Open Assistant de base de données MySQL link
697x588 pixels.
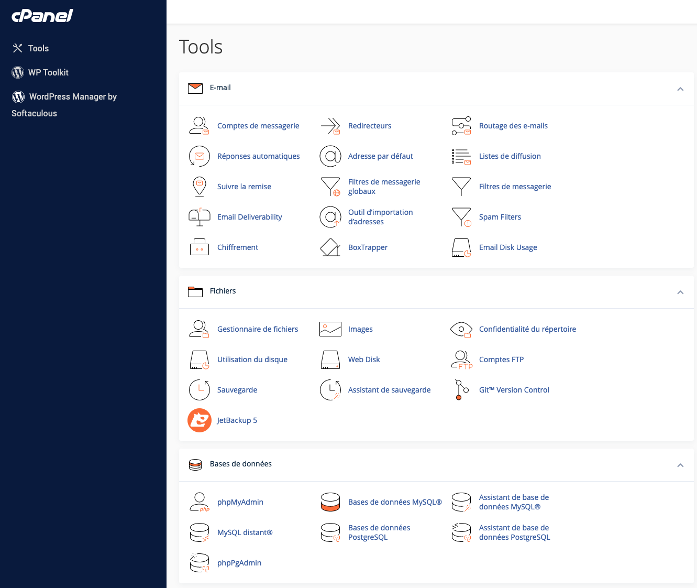[x=514, y=502]
